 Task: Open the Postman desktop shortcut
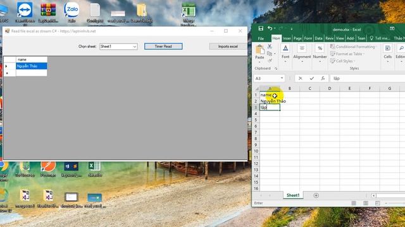48,170
